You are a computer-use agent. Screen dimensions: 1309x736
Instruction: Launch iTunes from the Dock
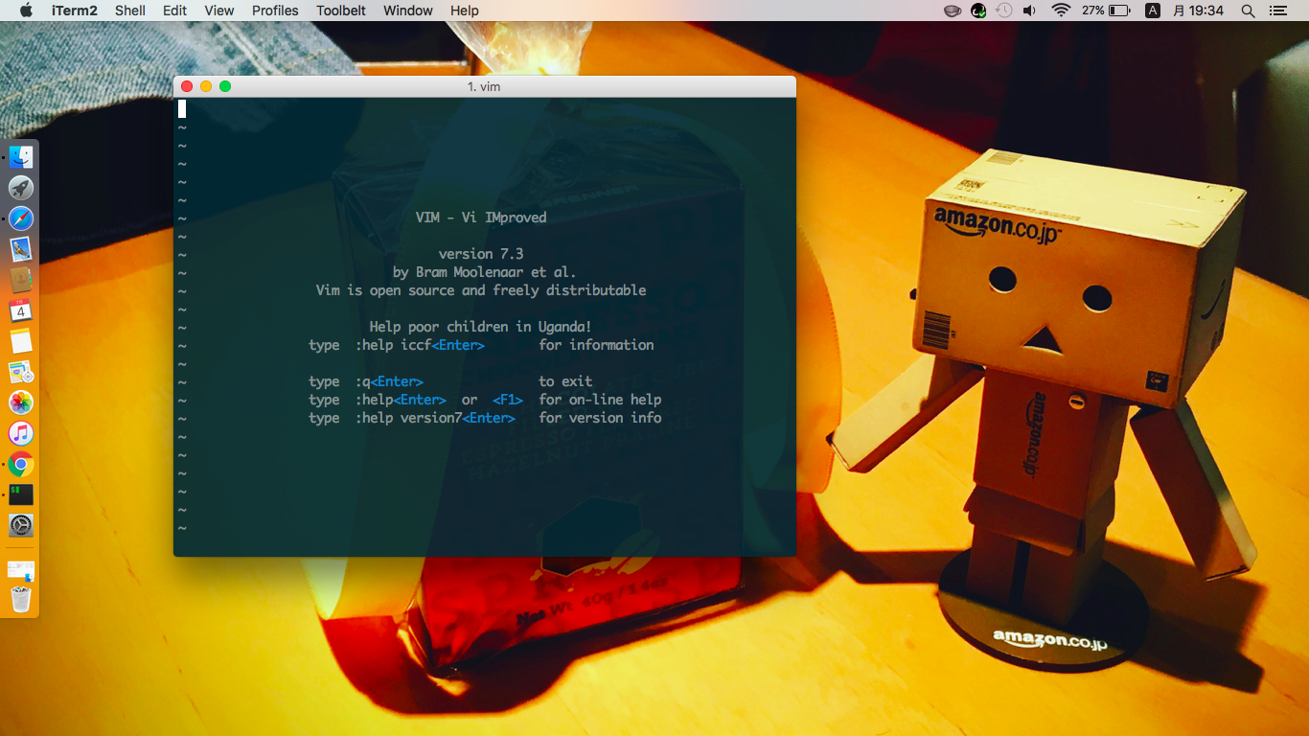point(21,433)
